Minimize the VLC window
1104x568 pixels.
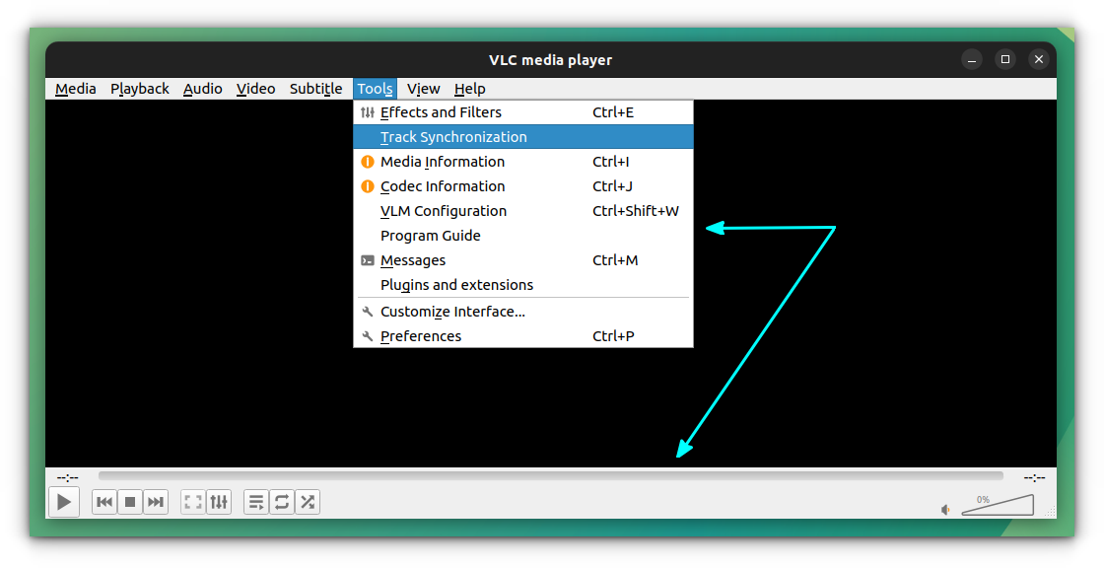pyautogui.click(x=972, y=60)
